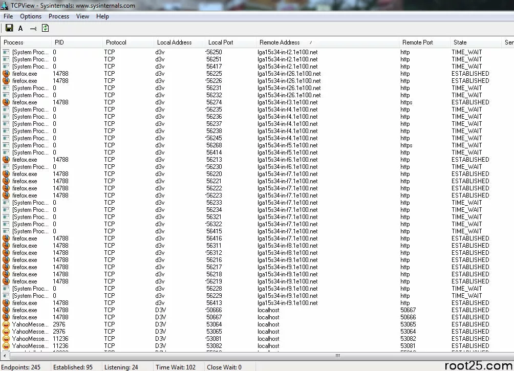Viewport: 514px width, 371px height.
Task: Sort by State column header
Action: pos(476,42)
